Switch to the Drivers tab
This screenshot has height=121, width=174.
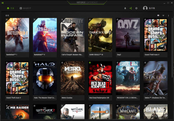coord(25,8)
